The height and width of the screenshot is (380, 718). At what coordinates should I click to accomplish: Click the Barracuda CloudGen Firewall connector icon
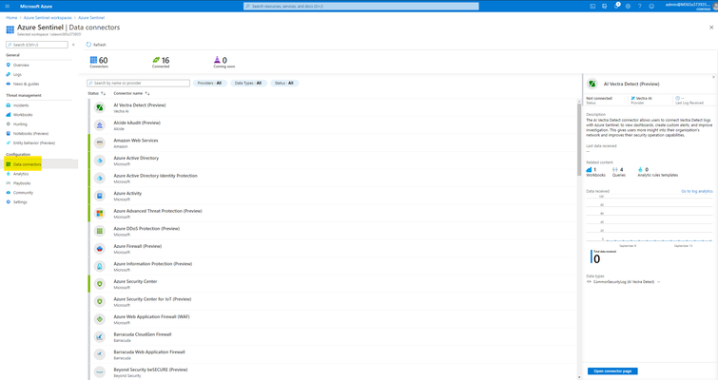99,337
